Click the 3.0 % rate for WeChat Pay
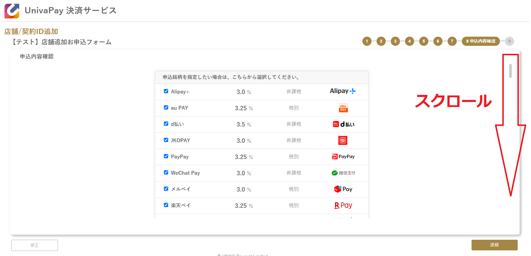This screenshot has height=256, width=531. [244, 173]
